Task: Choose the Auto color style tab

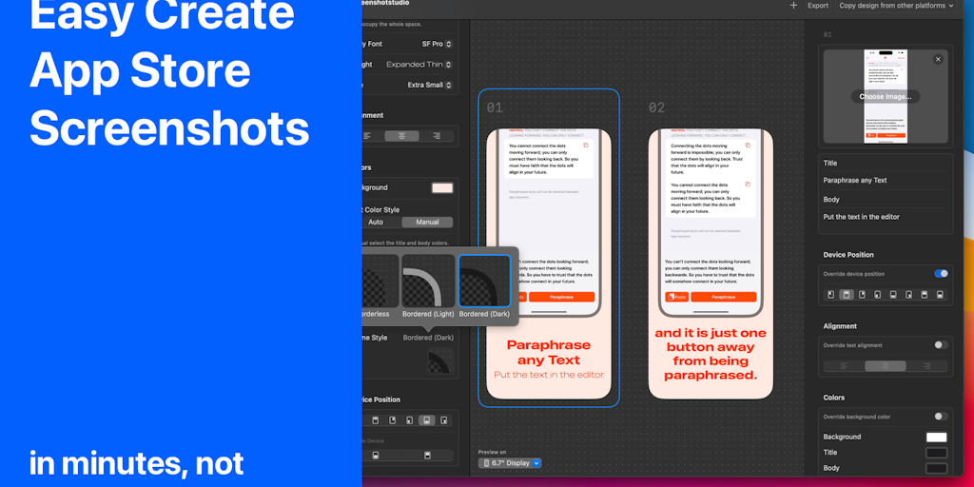Action: click(376, 223)
